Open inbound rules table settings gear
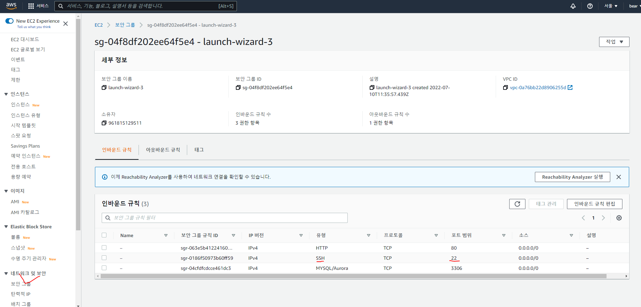The width and height of the screenshot is (641, 307). click(x=619, y=218)
